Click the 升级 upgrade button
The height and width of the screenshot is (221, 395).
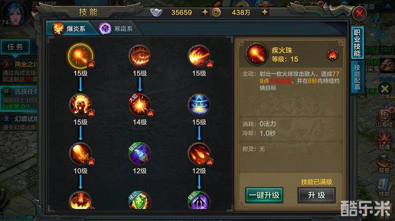coord(316,195)
